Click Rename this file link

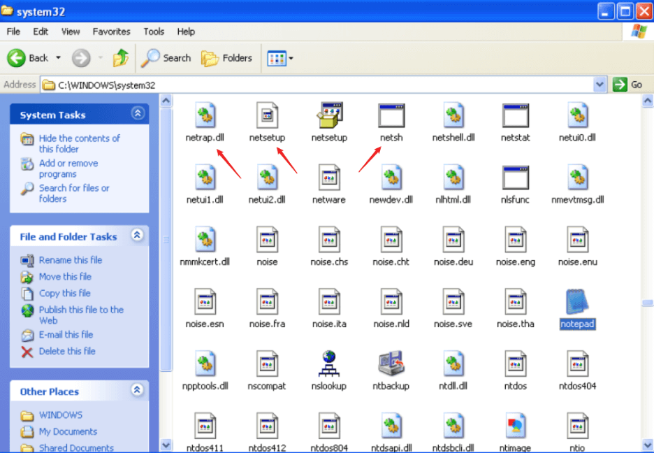click(71, 260)
